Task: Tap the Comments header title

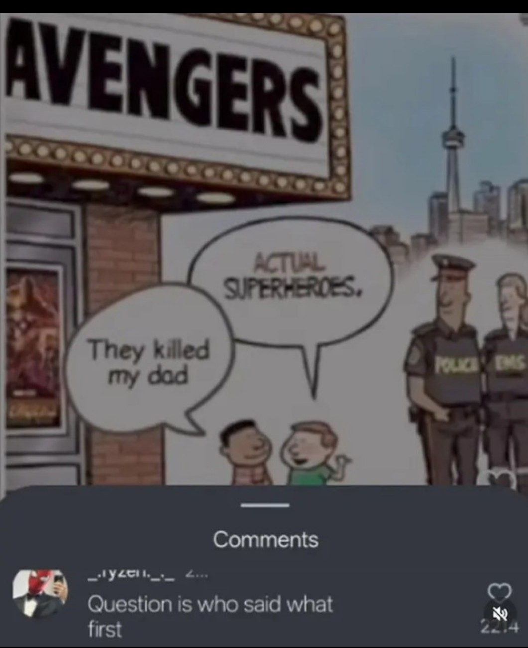Action: [265, 539]
